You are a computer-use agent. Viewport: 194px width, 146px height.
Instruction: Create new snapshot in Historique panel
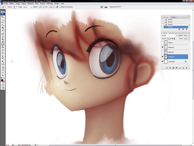[183, 29]
